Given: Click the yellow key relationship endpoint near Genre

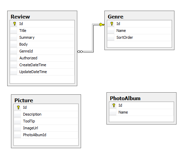Looking at the screenshot, I should (102, 25).
